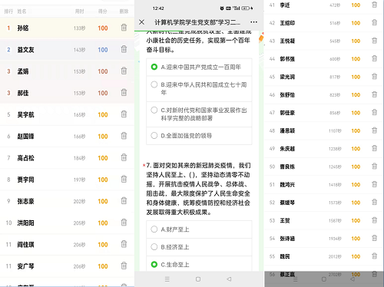This screenshot has height=287, width=384.
Task: Select option A.财产至上
Action: [199, 229]
